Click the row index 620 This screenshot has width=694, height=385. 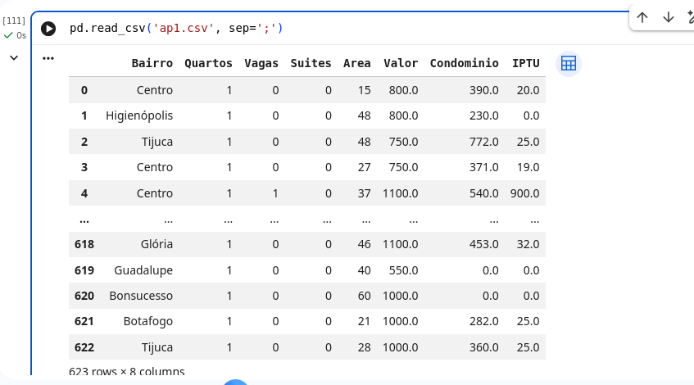(x=84, y=296)
